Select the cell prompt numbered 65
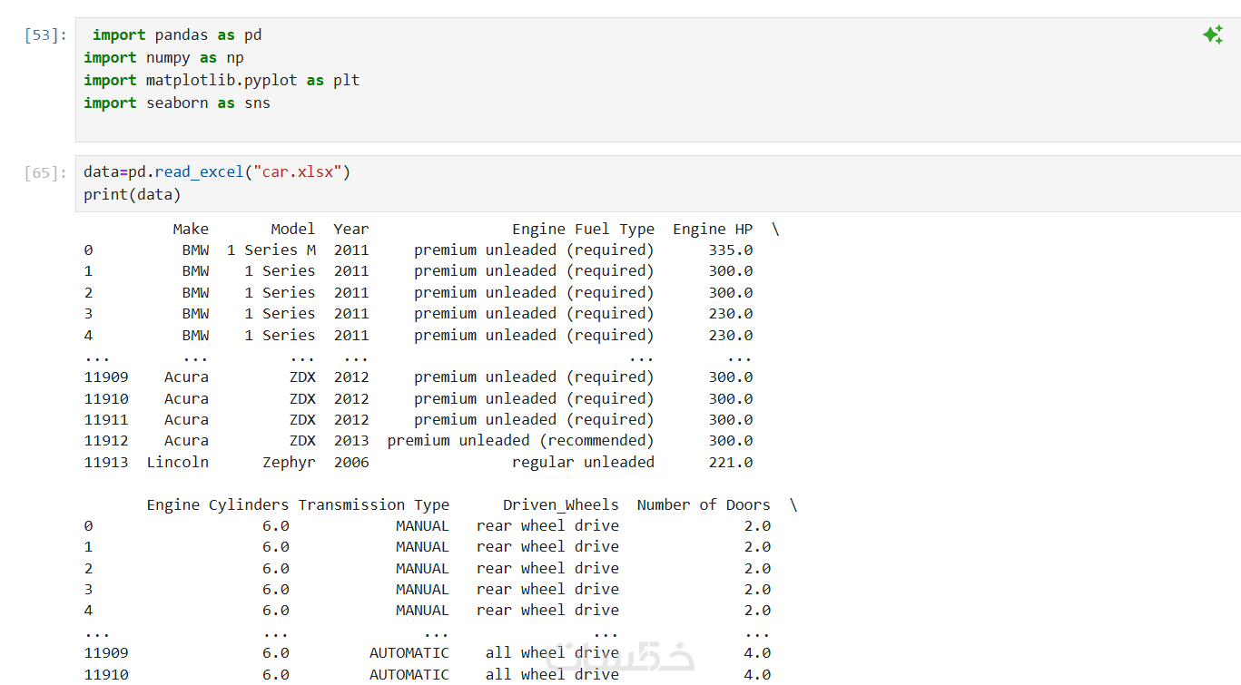This screenshot has height=685, width=1241. [x=45, y=172]
